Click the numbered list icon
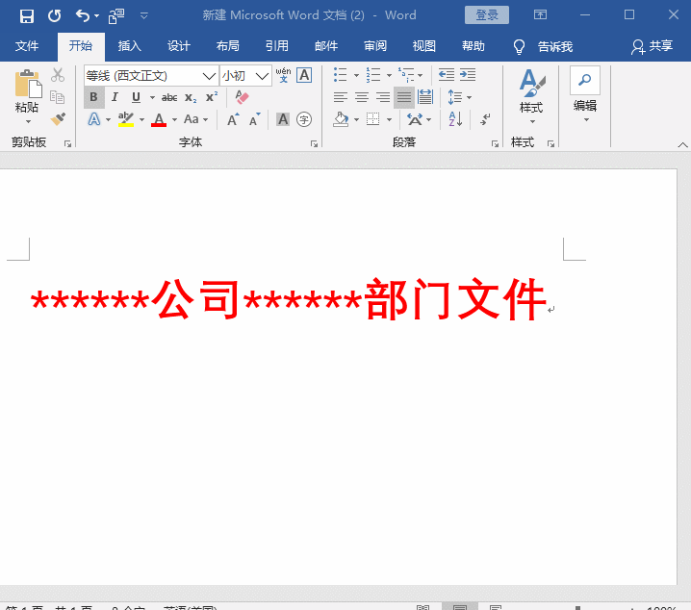The image size is (691, 610). 373,75
